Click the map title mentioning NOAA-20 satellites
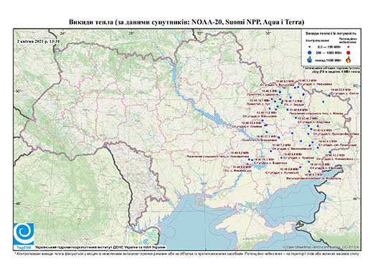 tap(186, 22)
